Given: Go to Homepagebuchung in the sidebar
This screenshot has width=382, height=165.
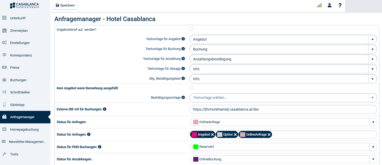Looking at the screenshot, I should 24,129.
